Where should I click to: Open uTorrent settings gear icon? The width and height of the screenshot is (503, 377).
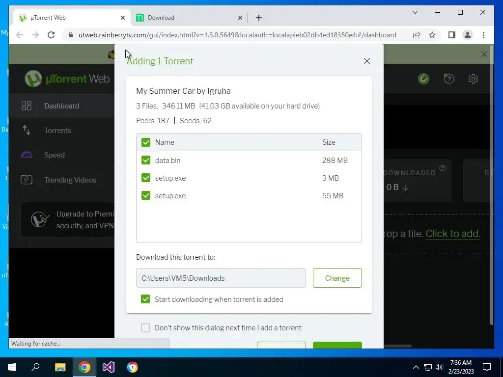tap(473, 79)
